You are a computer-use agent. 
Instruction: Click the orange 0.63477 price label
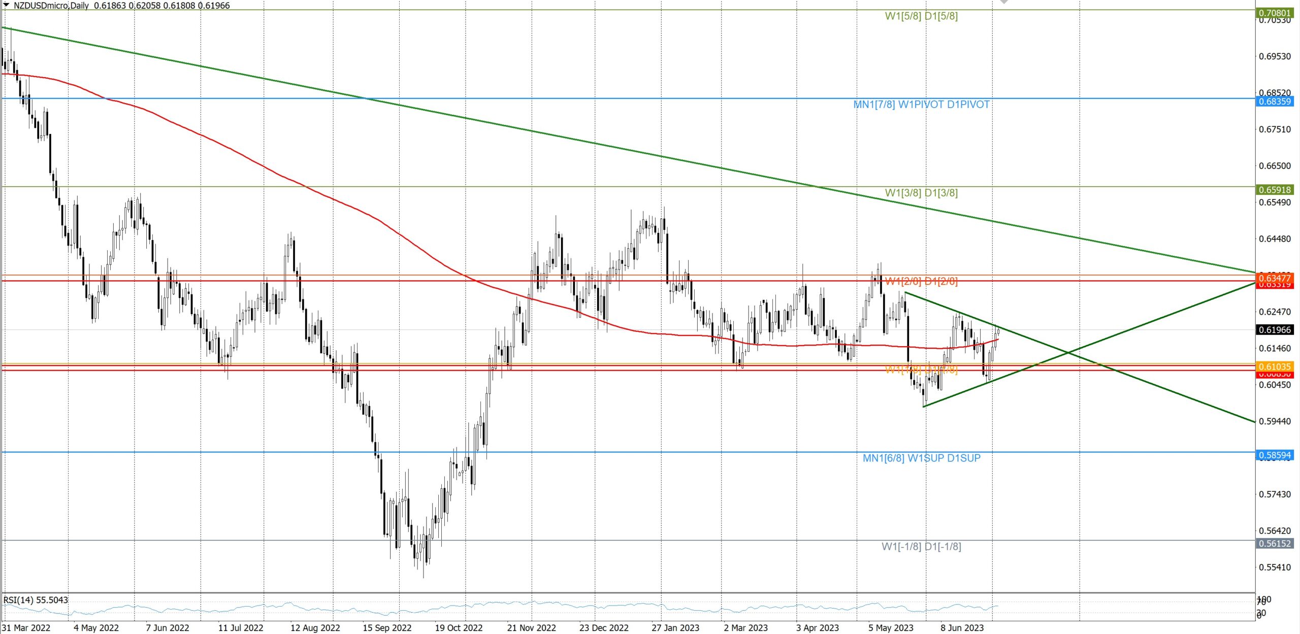pyautogui.click(x=1274, y=278)
